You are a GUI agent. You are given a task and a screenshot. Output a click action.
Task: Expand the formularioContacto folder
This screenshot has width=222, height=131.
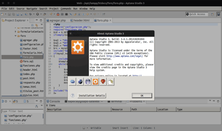coord(15,32)
